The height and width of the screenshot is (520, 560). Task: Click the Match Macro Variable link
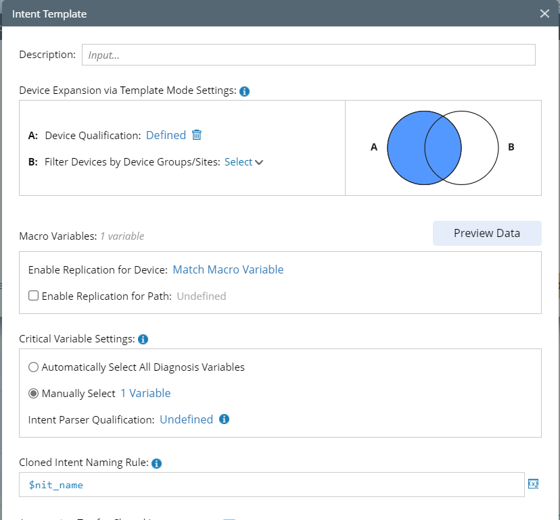coord(228,269)
